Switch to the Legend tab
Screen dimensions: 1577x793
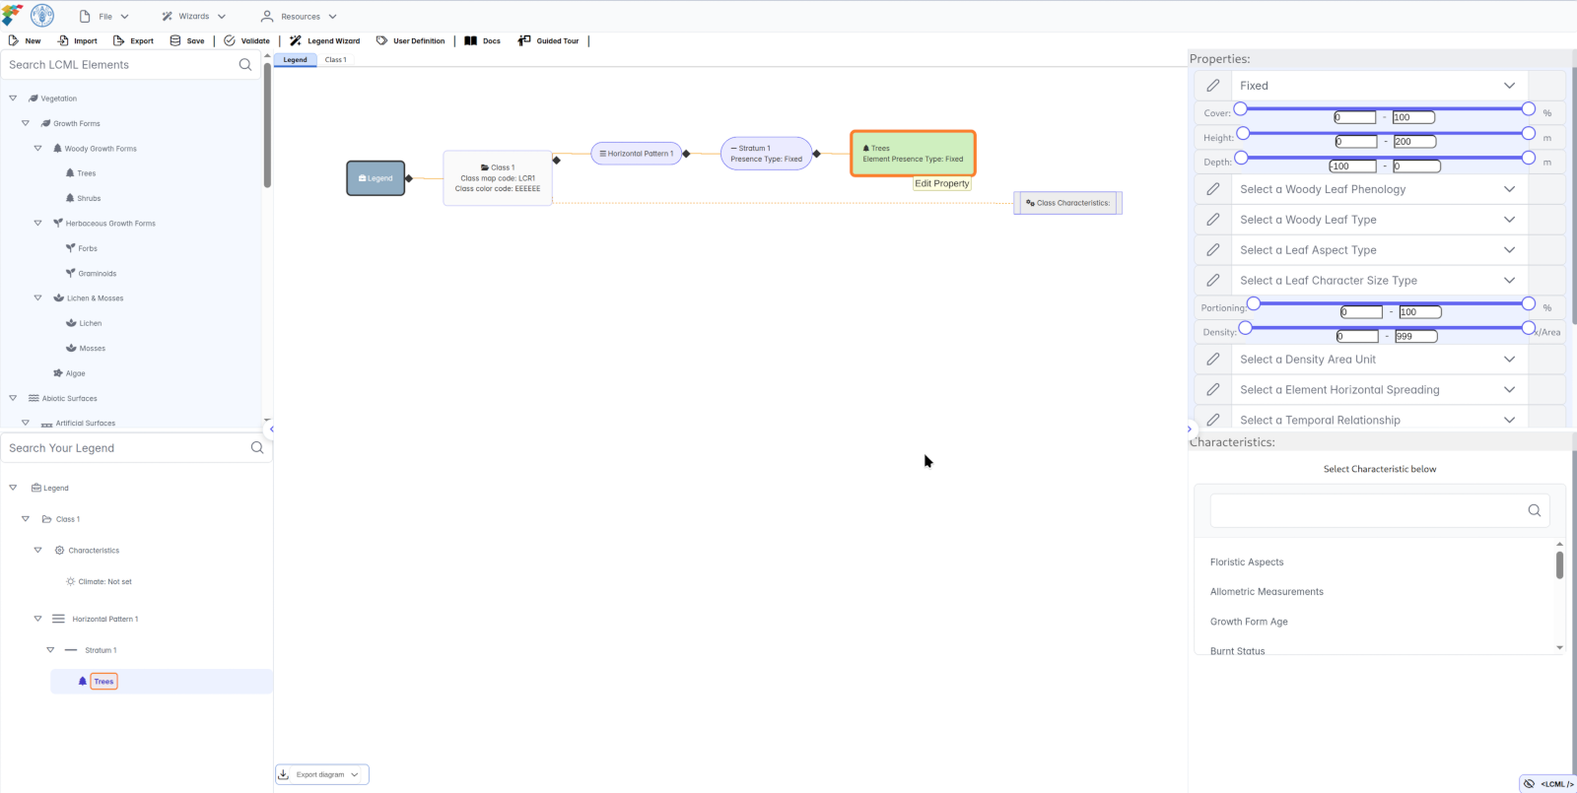click(296, 60)
